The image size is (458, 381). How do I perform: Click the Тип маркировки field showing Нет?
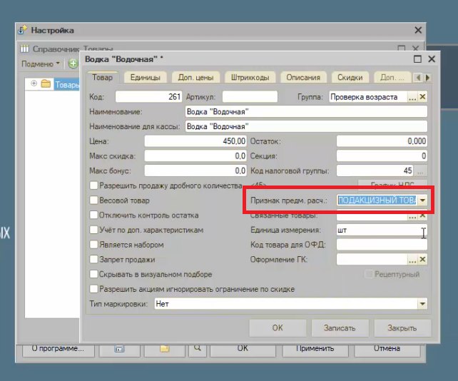286,304
